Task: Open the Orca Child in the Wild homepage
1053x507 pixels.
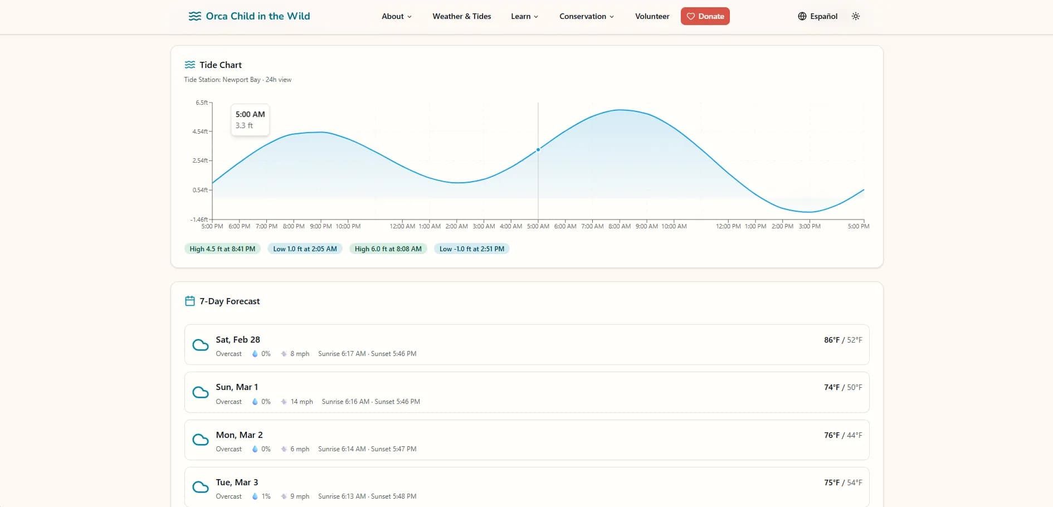Action: click(x=257, y=16)
